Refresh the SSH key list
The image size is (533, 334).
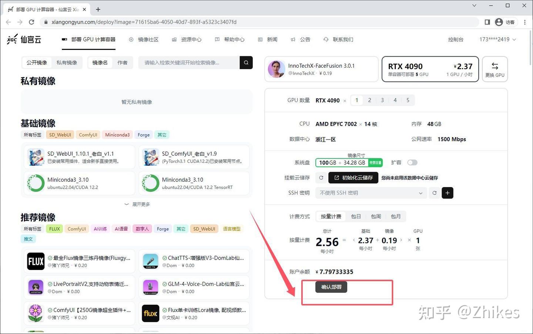434,193
